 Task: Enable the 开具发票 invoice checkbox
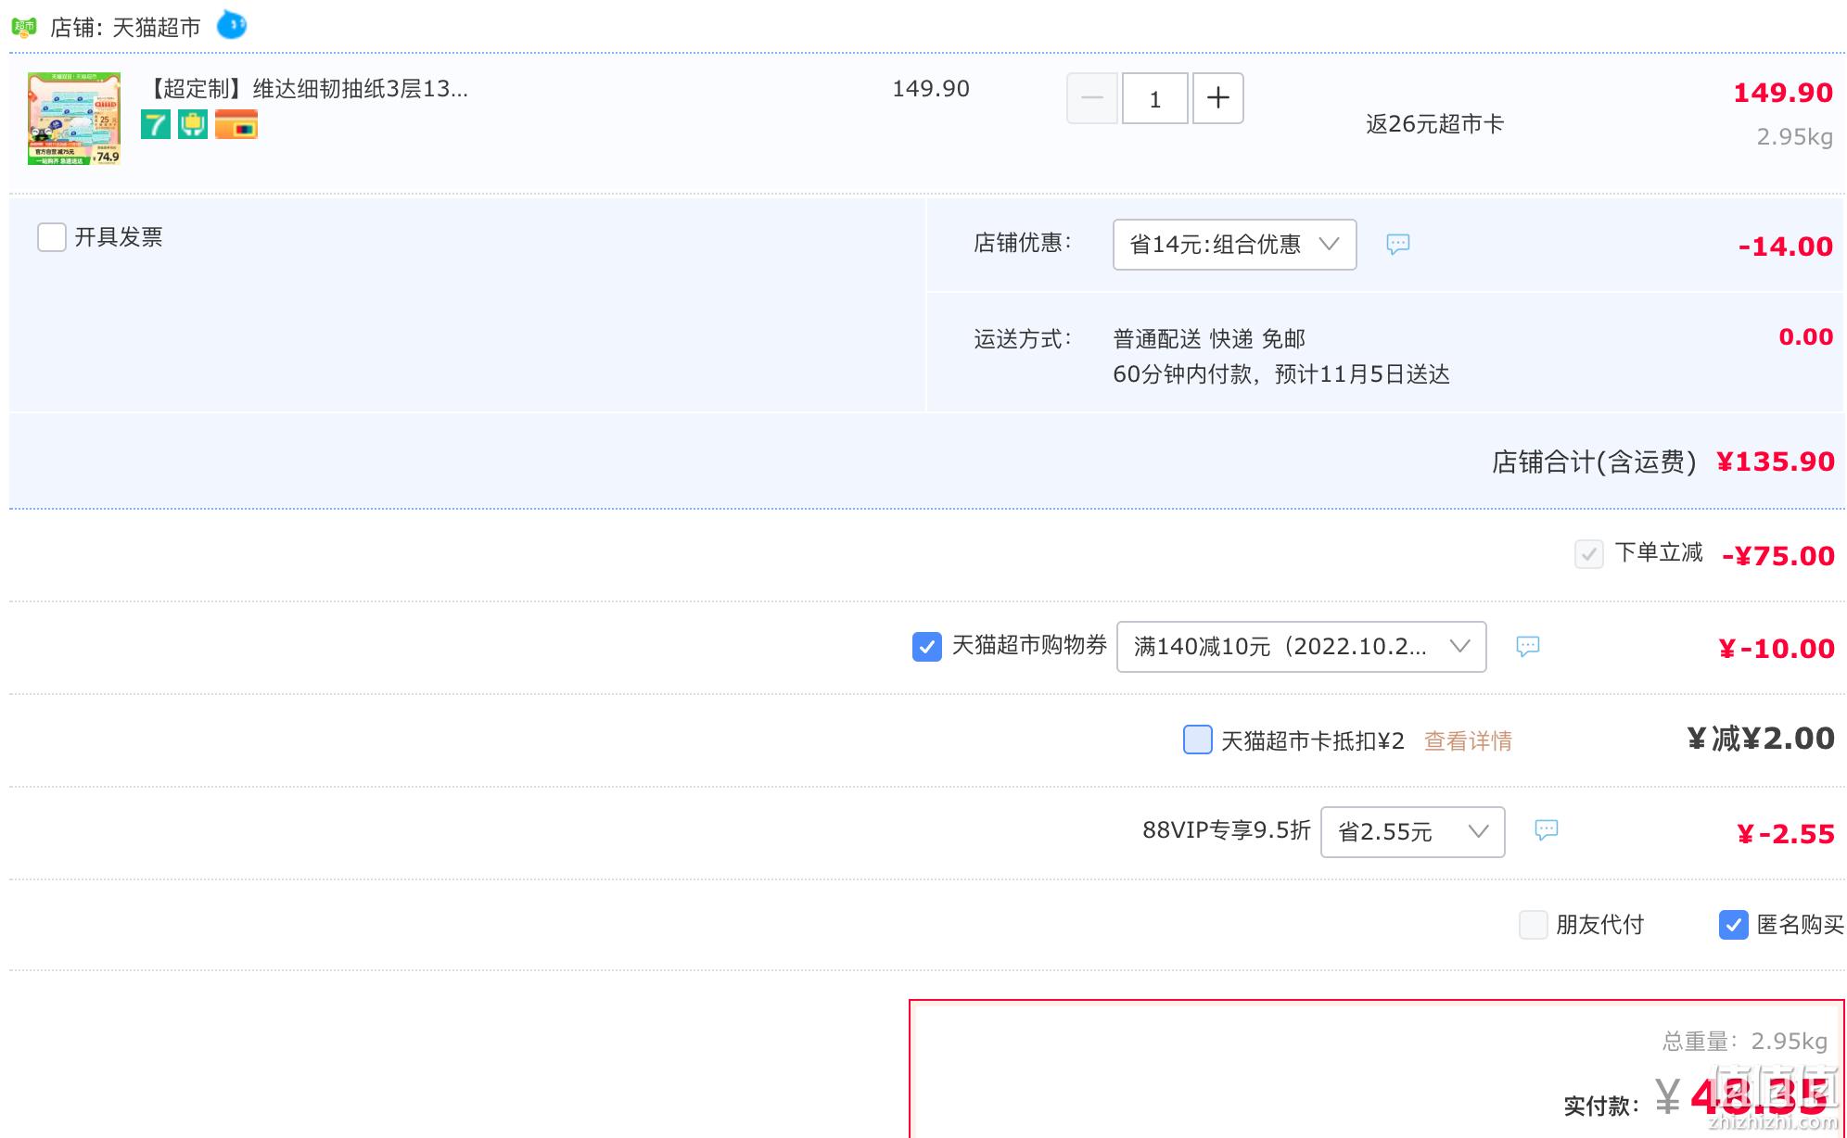(x=52, y=237)
